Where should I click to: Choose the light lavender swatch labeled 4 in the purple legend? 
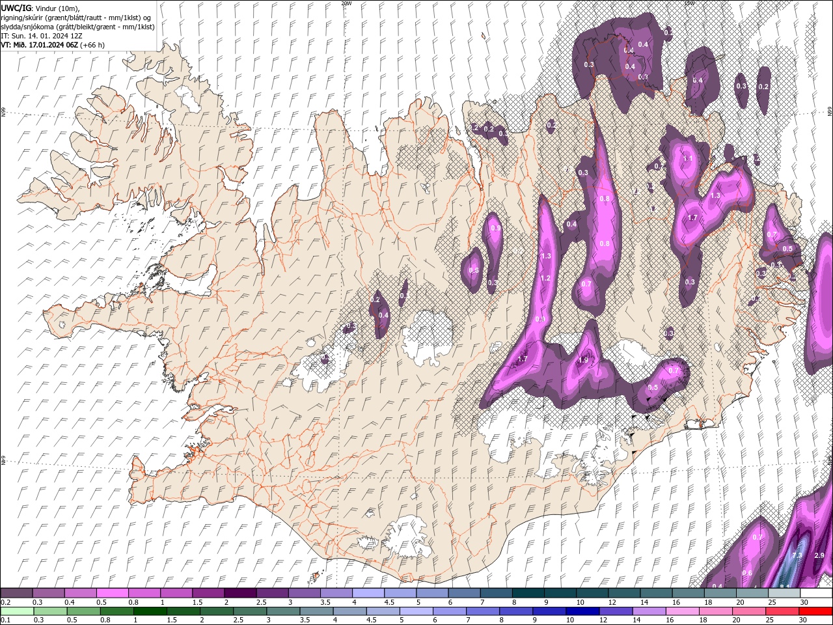[368, 593]
